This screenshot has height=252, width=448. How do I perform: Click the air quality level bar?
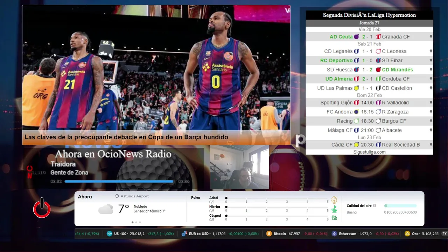[x=400, y=206]
